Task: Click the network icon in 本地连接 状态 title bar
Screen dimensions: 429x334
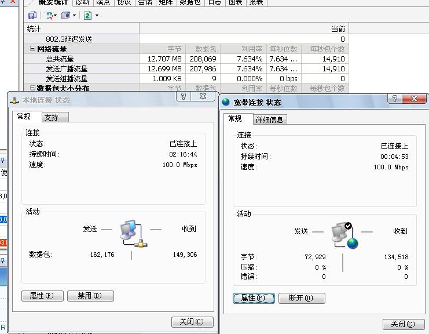Action: click(x=14, y=100)
